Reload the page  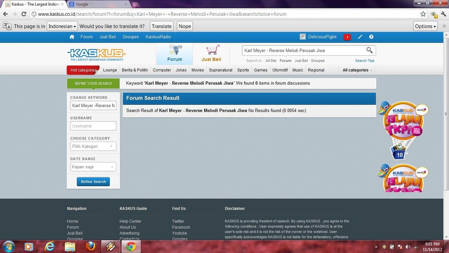pos(24,14)
